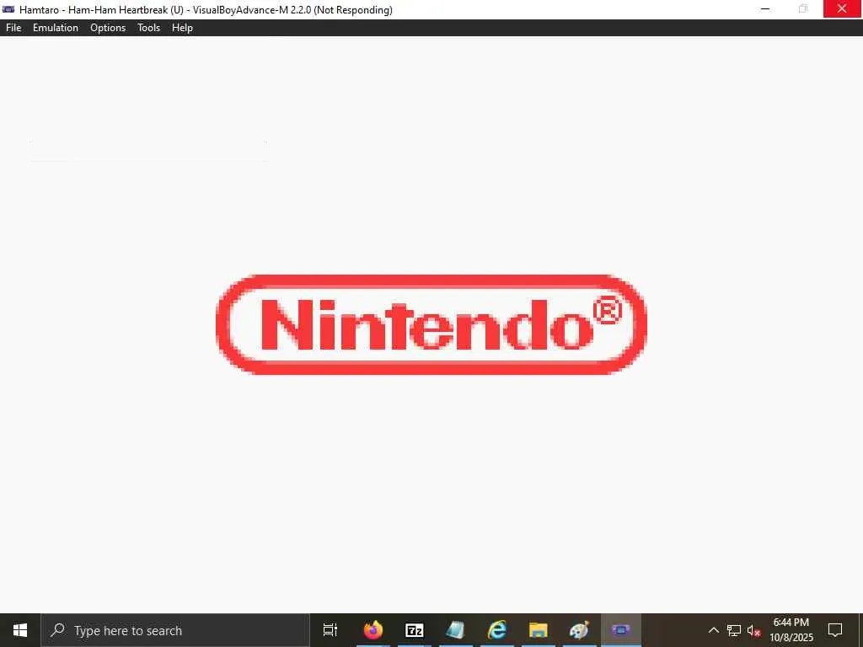This screenshot has width=863, height=647.
Task: Open the Emulation menu
Action: pos(56,28)
